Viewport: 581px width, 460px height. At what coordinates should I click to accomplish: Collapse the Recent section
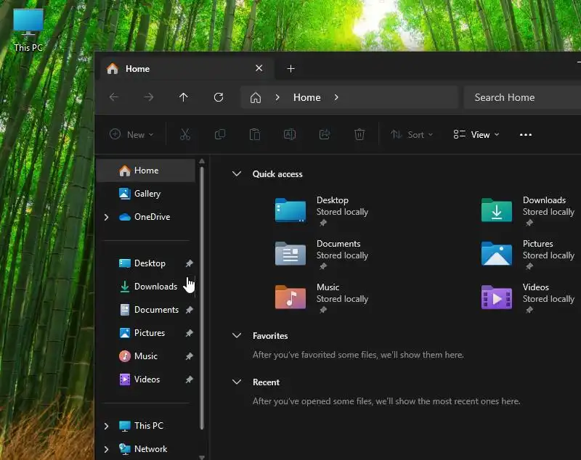[237, 382]
